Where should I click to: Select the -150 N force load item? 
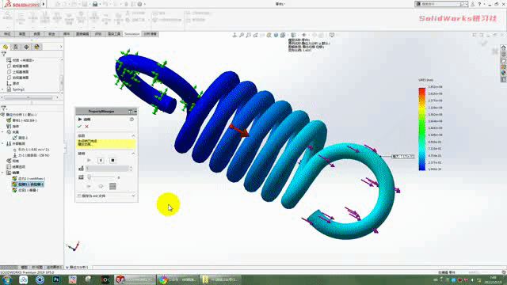coord(31,155)
